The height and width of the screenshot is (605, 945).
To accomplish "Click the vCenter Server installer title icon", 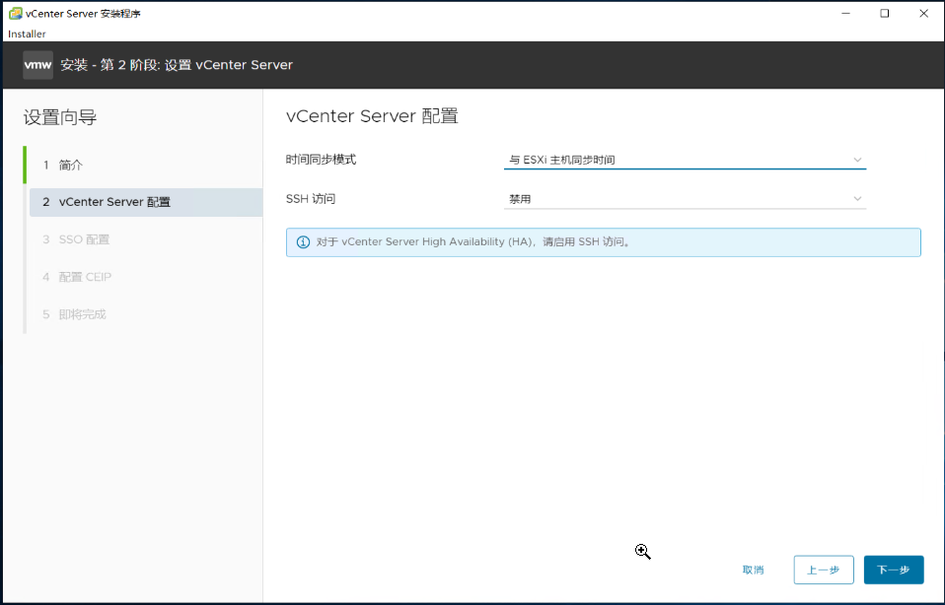I will click(15, 13).
